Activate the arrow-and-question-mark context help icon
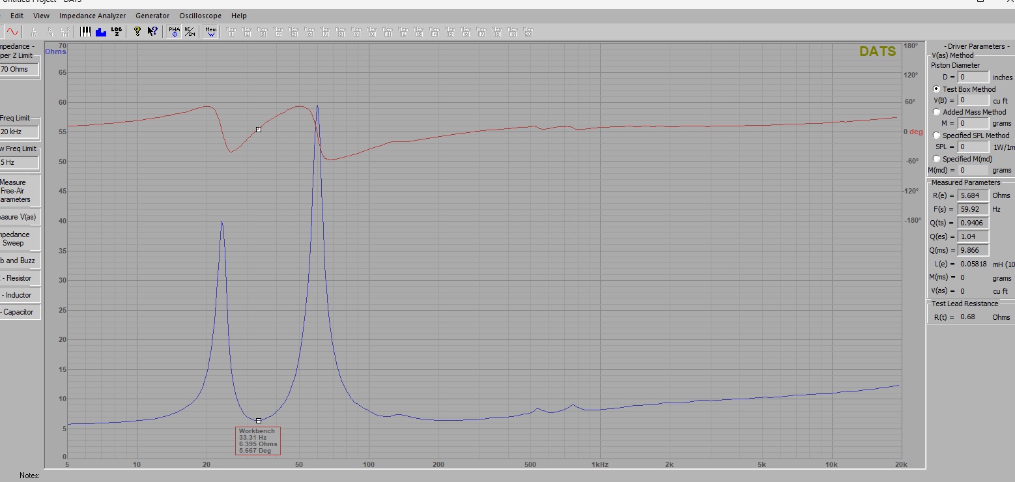Image resolution: width=1015 pixels, height=482 pixels. pos(152,31)
